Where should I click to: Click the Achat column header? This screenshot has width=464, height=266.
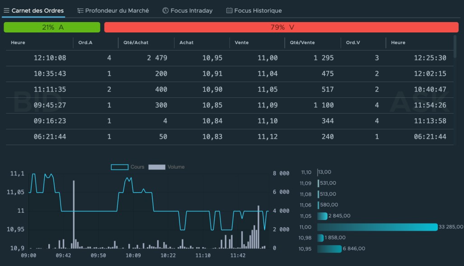point(186,43)
